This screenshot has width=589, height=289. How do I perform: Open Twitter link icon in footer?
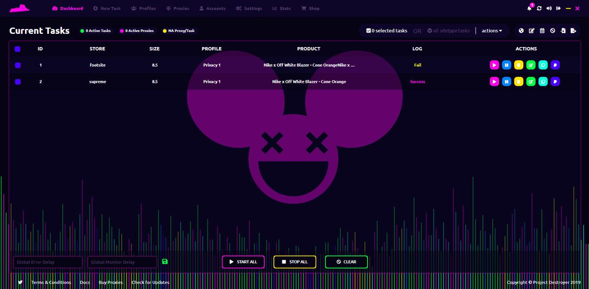[x=20, y=282]
